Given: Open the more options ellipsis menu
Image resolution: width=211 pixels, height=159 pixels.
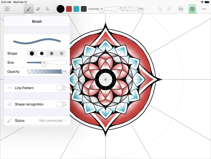Looking at the screenshot, I should 204,9.
